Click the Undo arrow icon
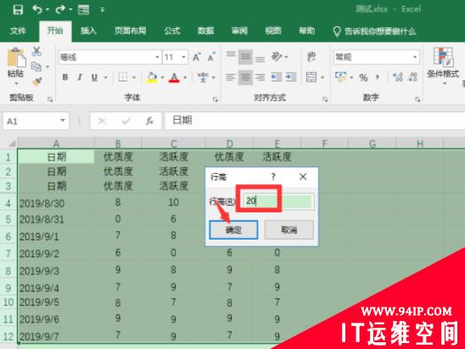 click(x=37, y=9)
